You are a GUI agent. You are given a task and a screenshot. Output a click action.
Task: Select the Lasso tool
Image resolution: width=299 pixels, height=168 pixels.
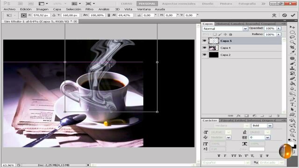tap(292, 37)
